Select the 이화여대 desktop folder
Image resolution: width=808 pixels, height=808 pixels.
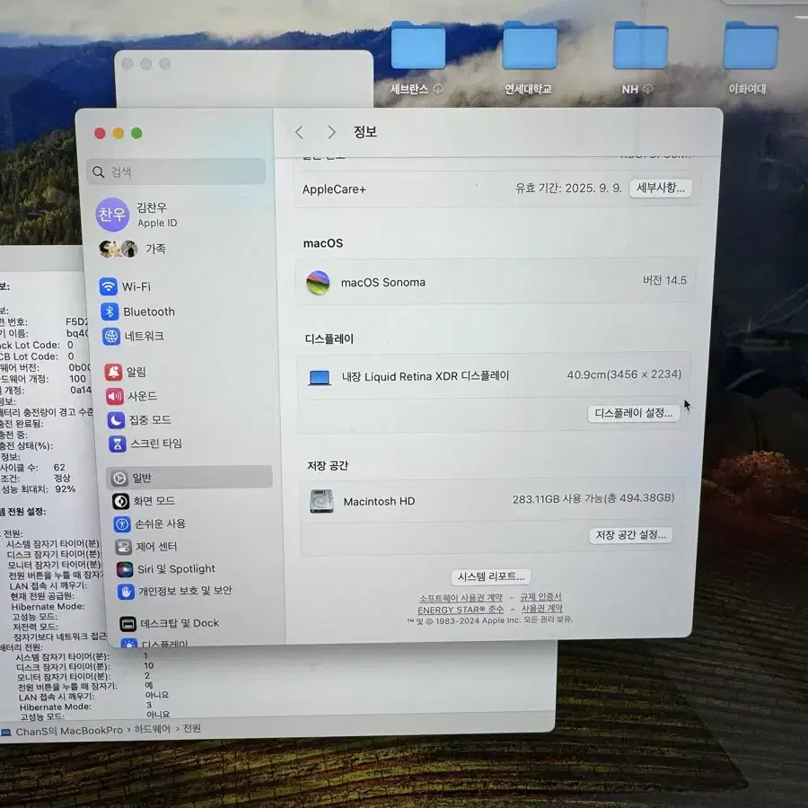(750, 58)
